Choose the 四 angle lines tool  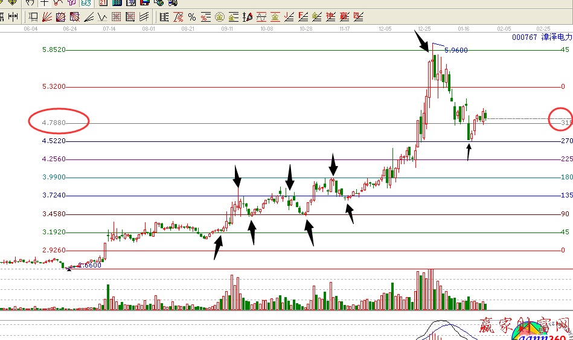[359, 17]
